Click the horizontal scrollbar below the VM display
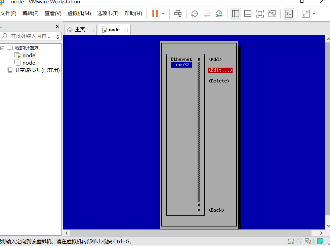 pos(191,233)
